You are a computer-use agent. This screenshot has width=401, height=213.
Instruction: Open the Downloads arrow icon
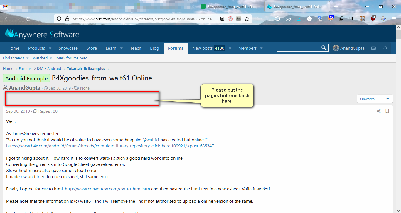coord(299,19)
